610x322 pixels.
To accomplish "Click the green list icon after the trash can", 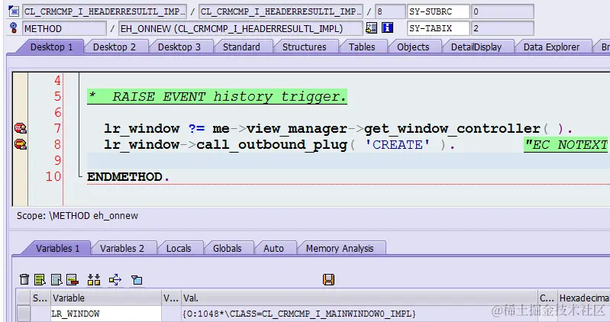I will point(40,279).
